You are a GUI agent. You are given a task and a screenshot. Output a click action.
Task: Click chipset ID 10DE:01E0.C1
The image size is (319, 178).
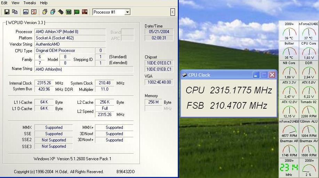(x=159, y=63)
